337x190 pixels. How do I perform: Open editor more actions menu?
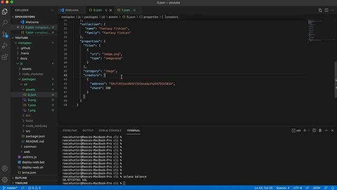click(332, 10)
